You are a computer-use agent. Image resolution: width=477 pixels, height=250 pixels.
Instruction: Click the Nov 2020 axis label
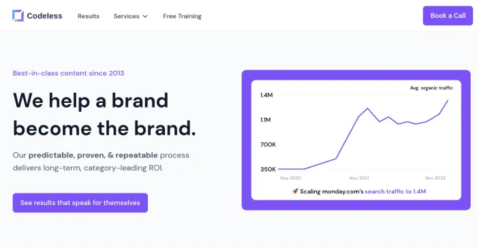click(x=290, y=178)
